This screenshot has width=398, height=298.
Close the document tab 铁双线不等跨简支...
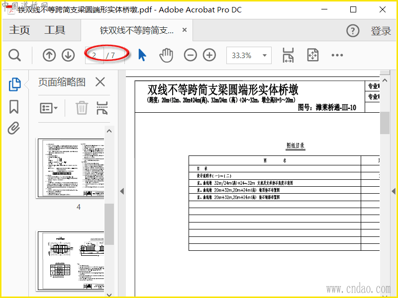185,30
